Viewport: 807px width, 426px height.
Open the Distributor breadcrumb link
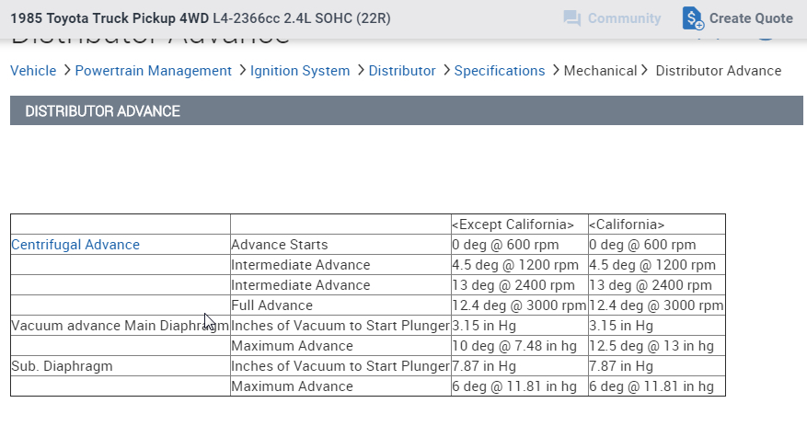click(402, 71)
